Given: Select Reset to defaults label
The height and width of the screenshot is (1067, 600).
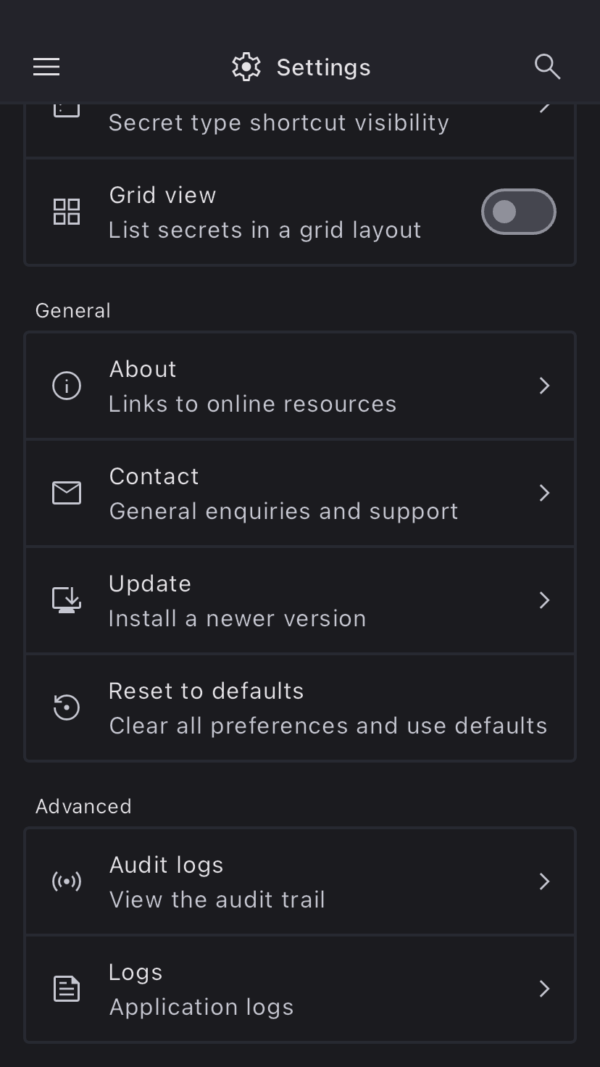Looking at the screenshot, I should (x=207, y=691).
